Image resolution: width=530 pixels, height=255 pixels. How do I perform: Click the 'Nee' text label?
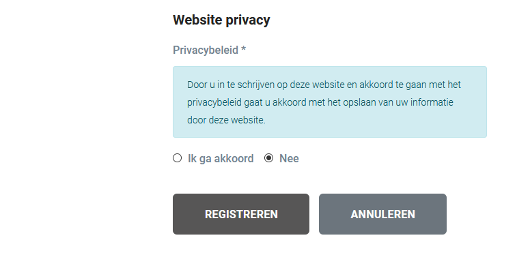(x=289, y=159)
